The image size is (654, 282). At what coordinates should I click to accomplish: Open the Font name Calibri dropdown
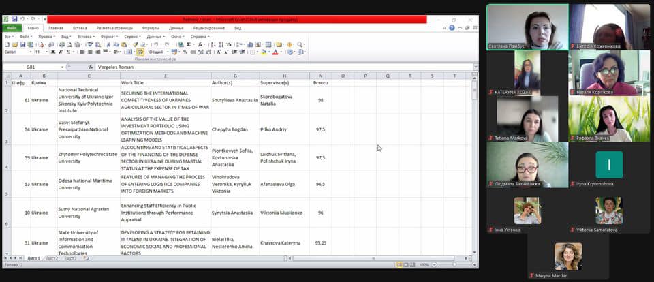point(31,52)
